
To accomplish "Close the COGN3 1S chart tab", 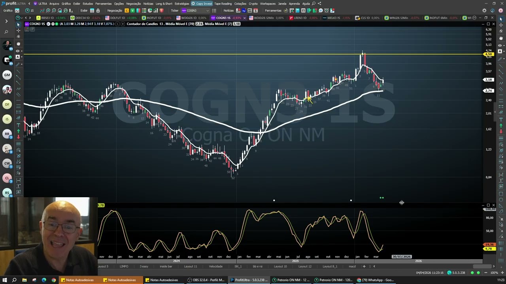I will (244, 18).
